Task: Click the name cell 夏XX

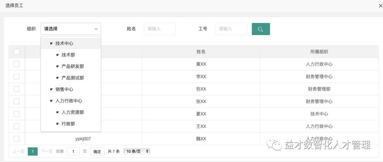Action: pos(201,114)
